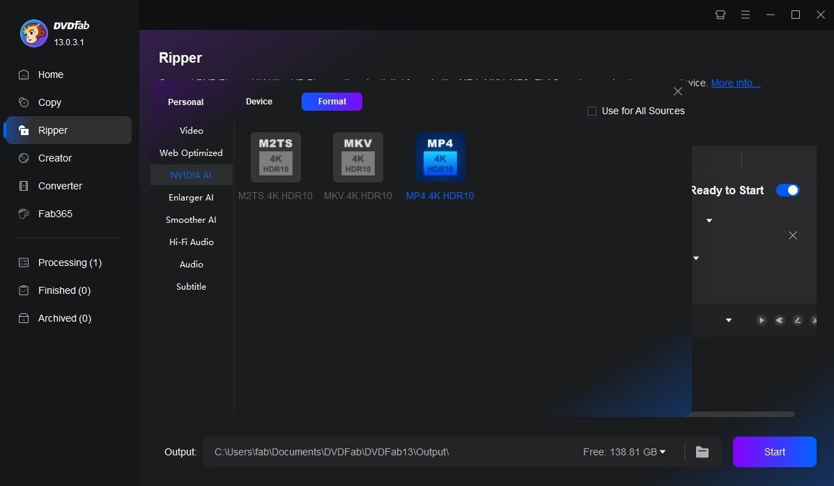Close the format selection panel
The width and height of the screenshot is (834, 486).
(x=678, y=91)
